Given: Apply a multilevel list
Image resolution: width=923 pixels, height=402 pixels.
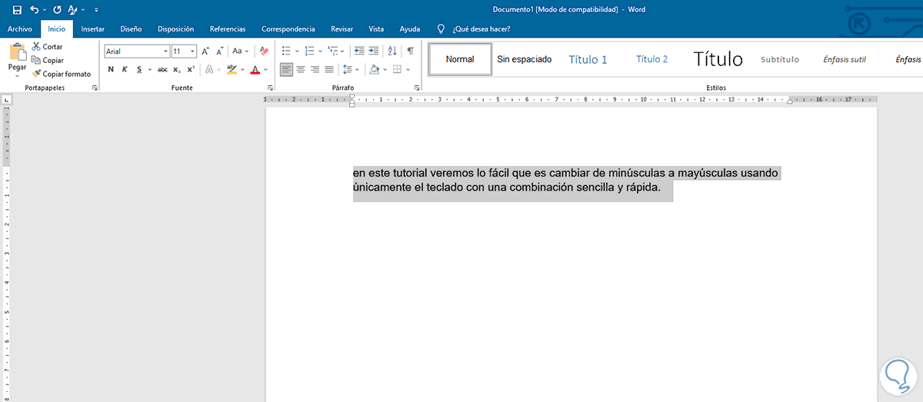Looking at the screenshot, I should point(332,51).
